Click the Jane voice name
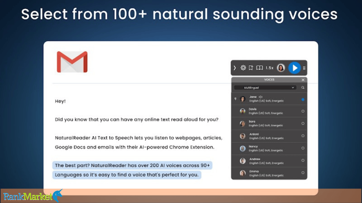 [x=253, y=97]
